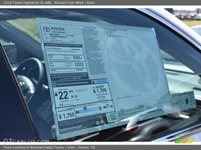
Task: Click the small dealer sticker right of window label
Action: 183,101
